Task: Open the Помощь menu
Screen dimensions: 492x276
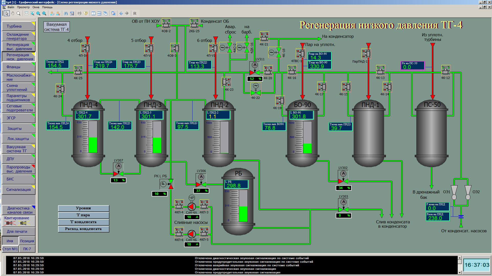Action: [x=47, y=7]
